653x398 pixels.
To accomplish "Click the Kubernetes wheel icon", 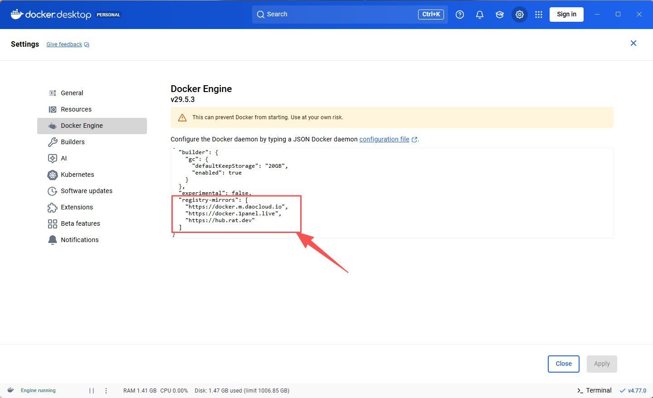I will coord(53,175).
